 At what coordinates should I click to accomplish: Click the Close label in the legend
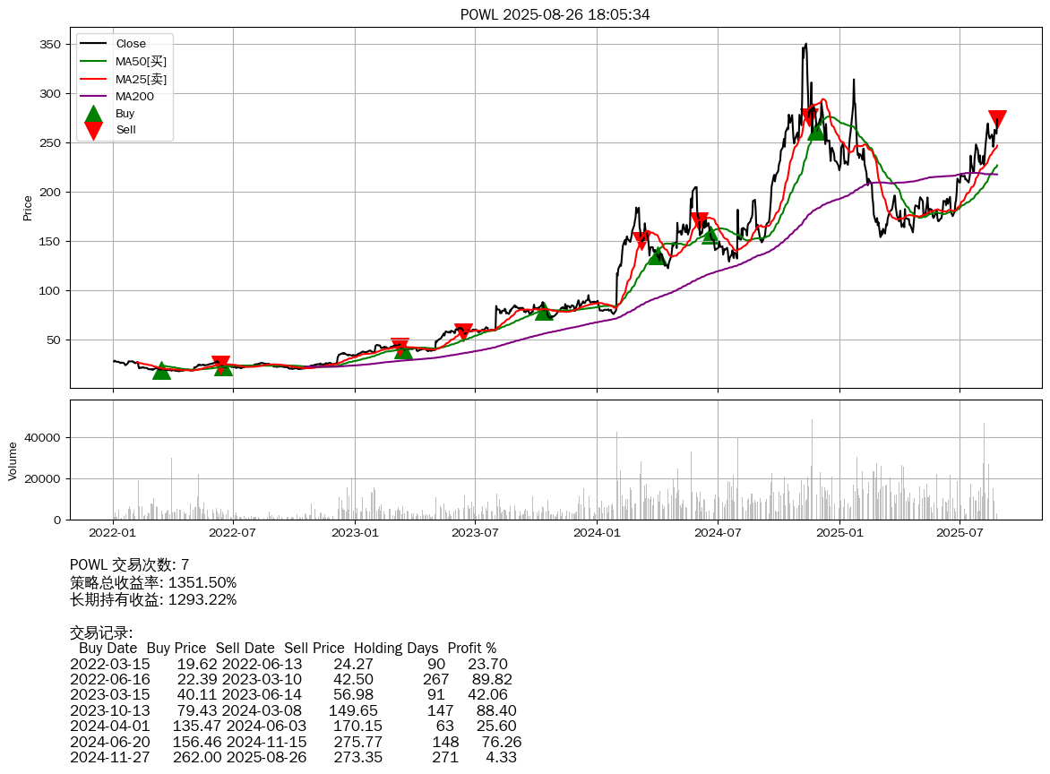point(131,44)
